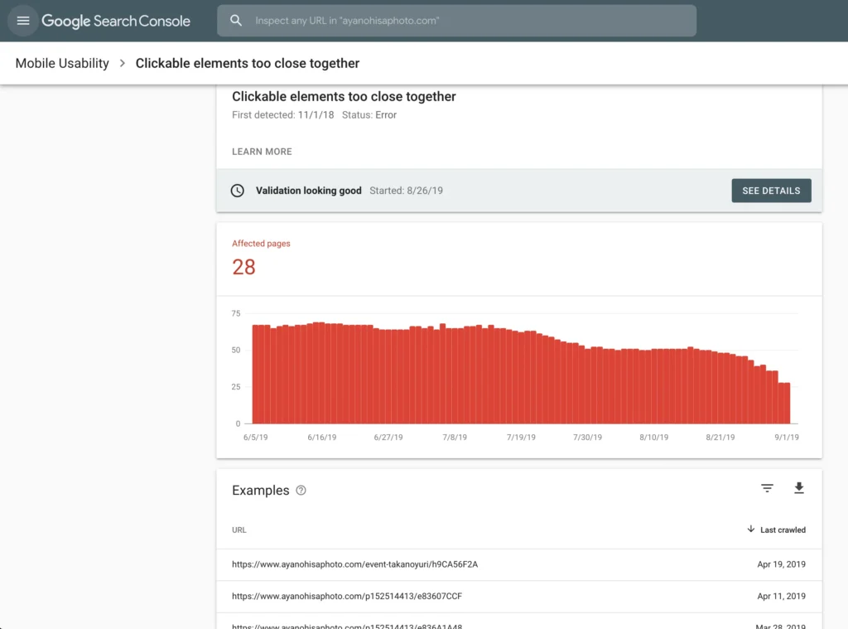Click the Started: 8/26/19 text
The width and height of the screenshot is (848, 629).
click(x=406, y=191)
